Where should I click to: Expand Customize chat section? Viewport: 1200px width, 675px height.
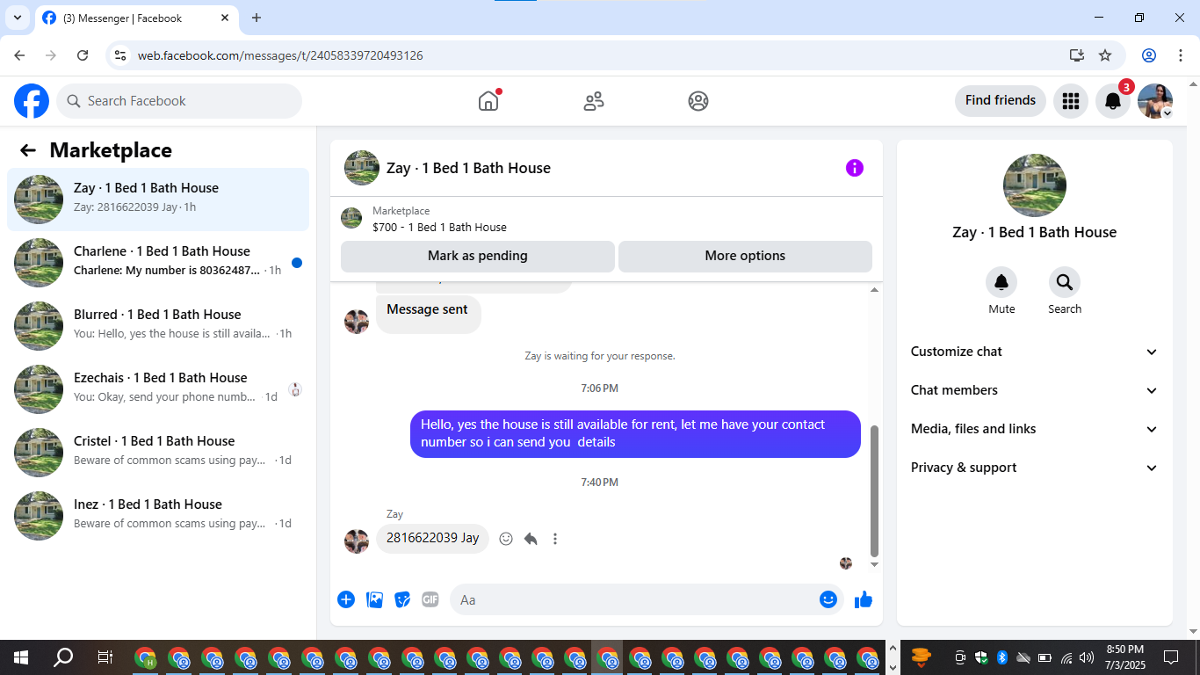(1035, 352)
